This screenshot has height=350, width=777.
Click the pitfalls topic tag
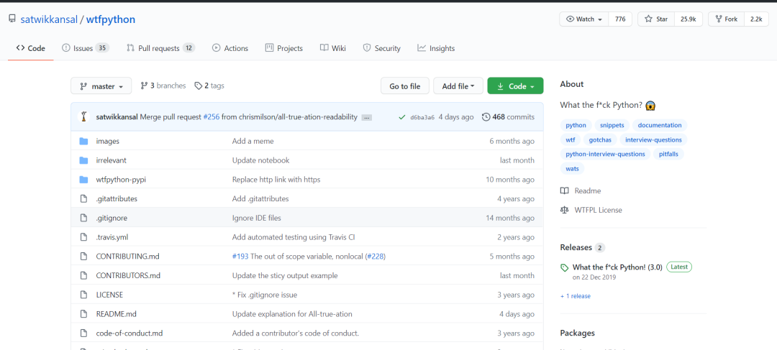click(668, 154)
